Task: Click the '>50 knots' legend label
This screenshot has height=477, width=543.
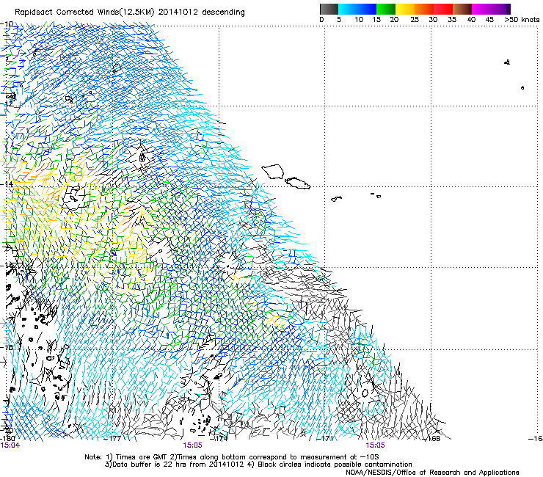Action: [522, 20]
